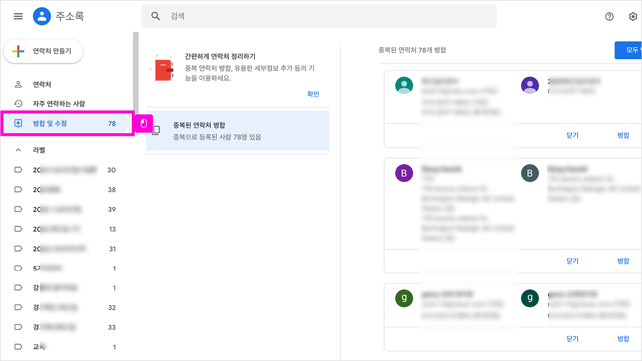Open the 중복된 연락처 병합 entry
642x361 pixels.
click(216, 129)
